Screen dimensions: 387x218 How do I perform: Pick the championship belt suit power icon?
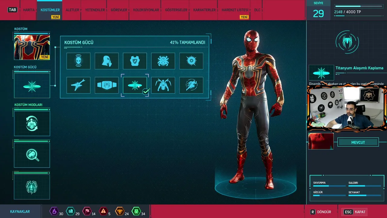click(107, 85)
